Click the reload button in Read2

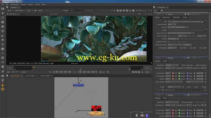(187, 45)
